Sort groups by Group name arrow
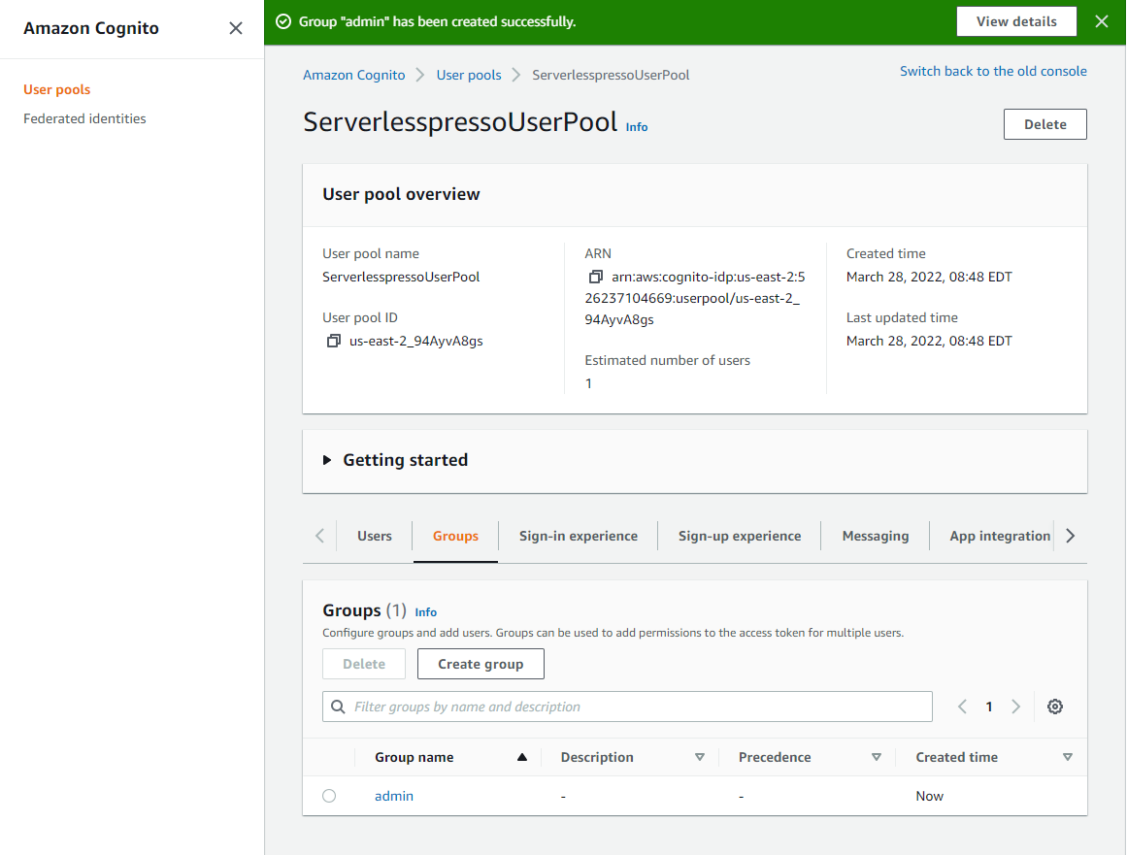This screenshot has width=1127, height=855. pyautogui.click(x=522, y=757)
